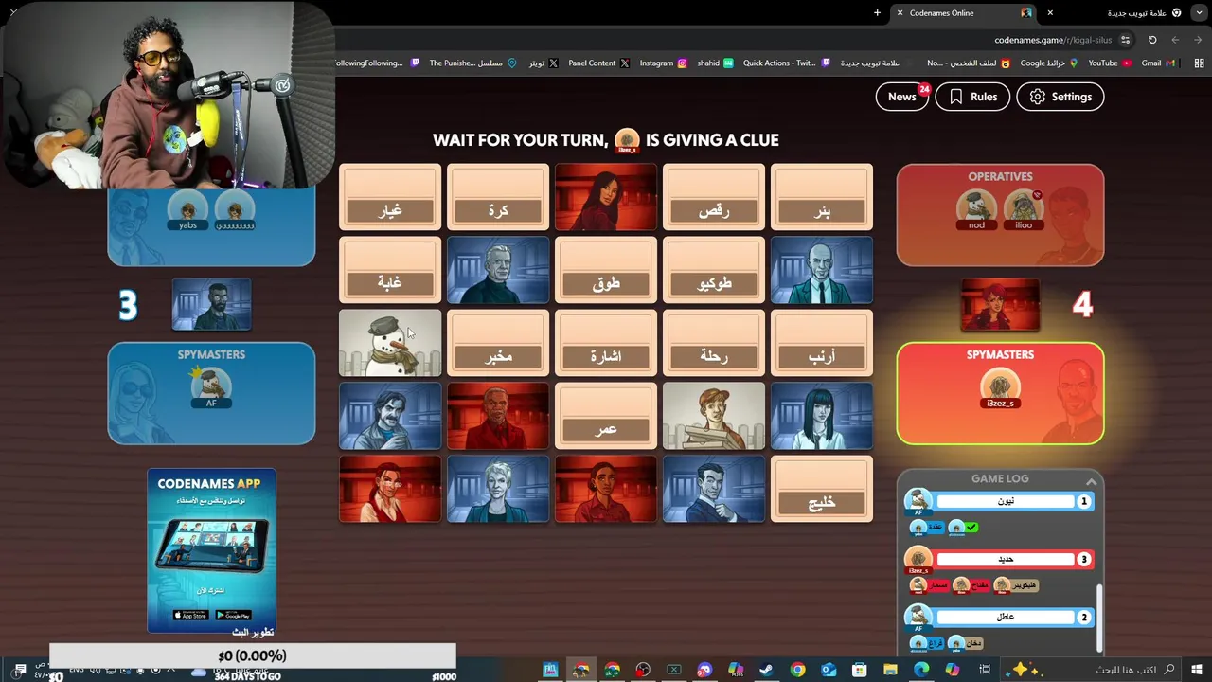Select the طوكيو word card
The height and width of the screenshot is (682, 1212).
714,270
